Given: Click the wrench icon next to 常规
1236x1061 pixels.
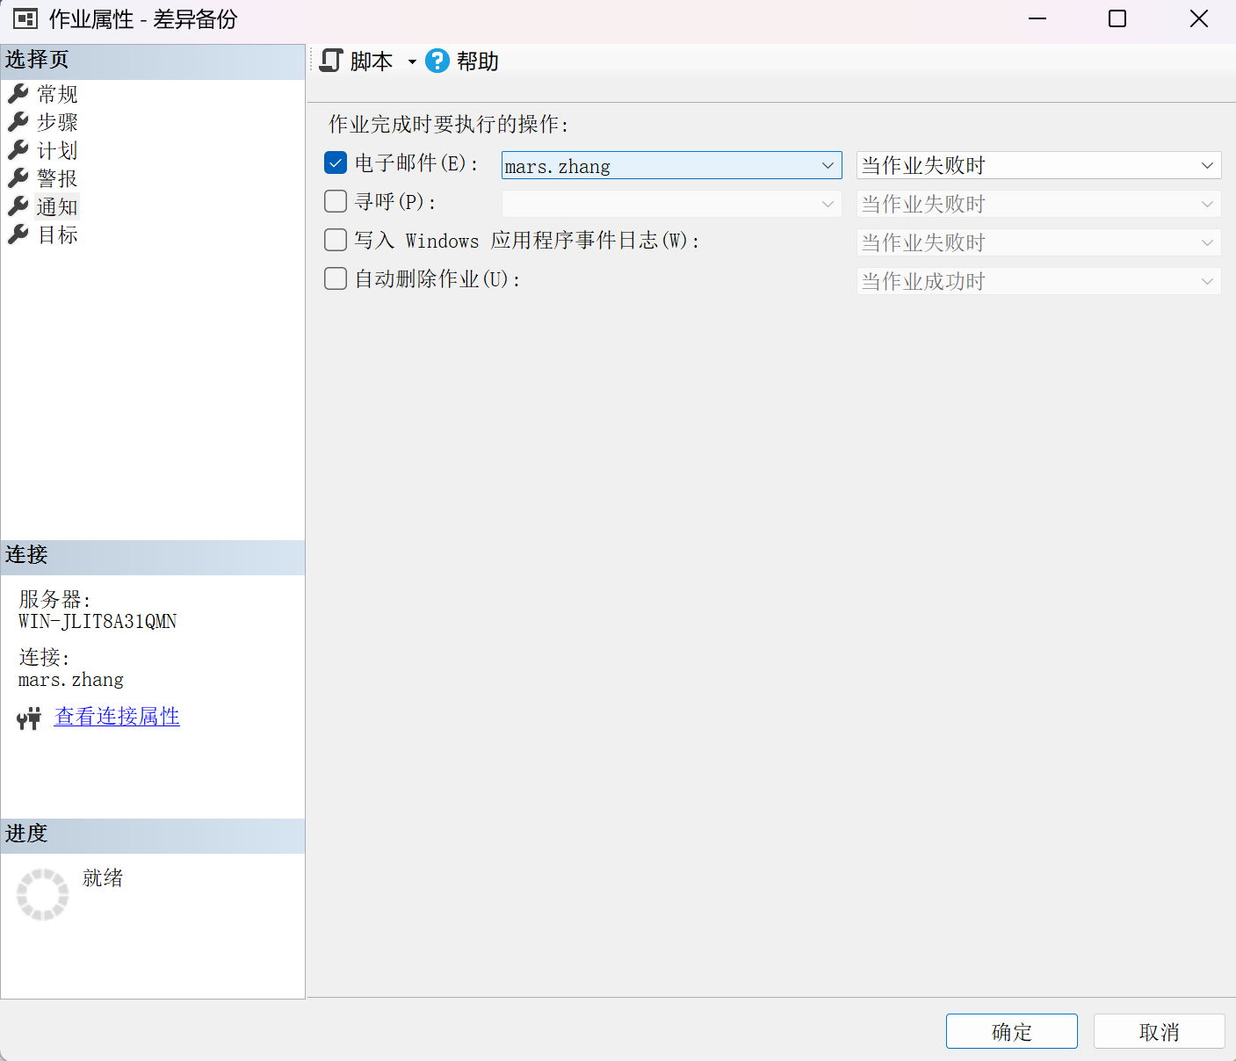Looking at the screenshot, I should point(18,93).
